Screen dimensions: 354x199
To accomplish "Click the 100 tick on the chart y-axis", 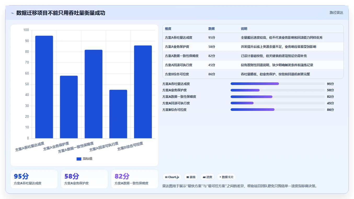I will click(x=26, y=30).
